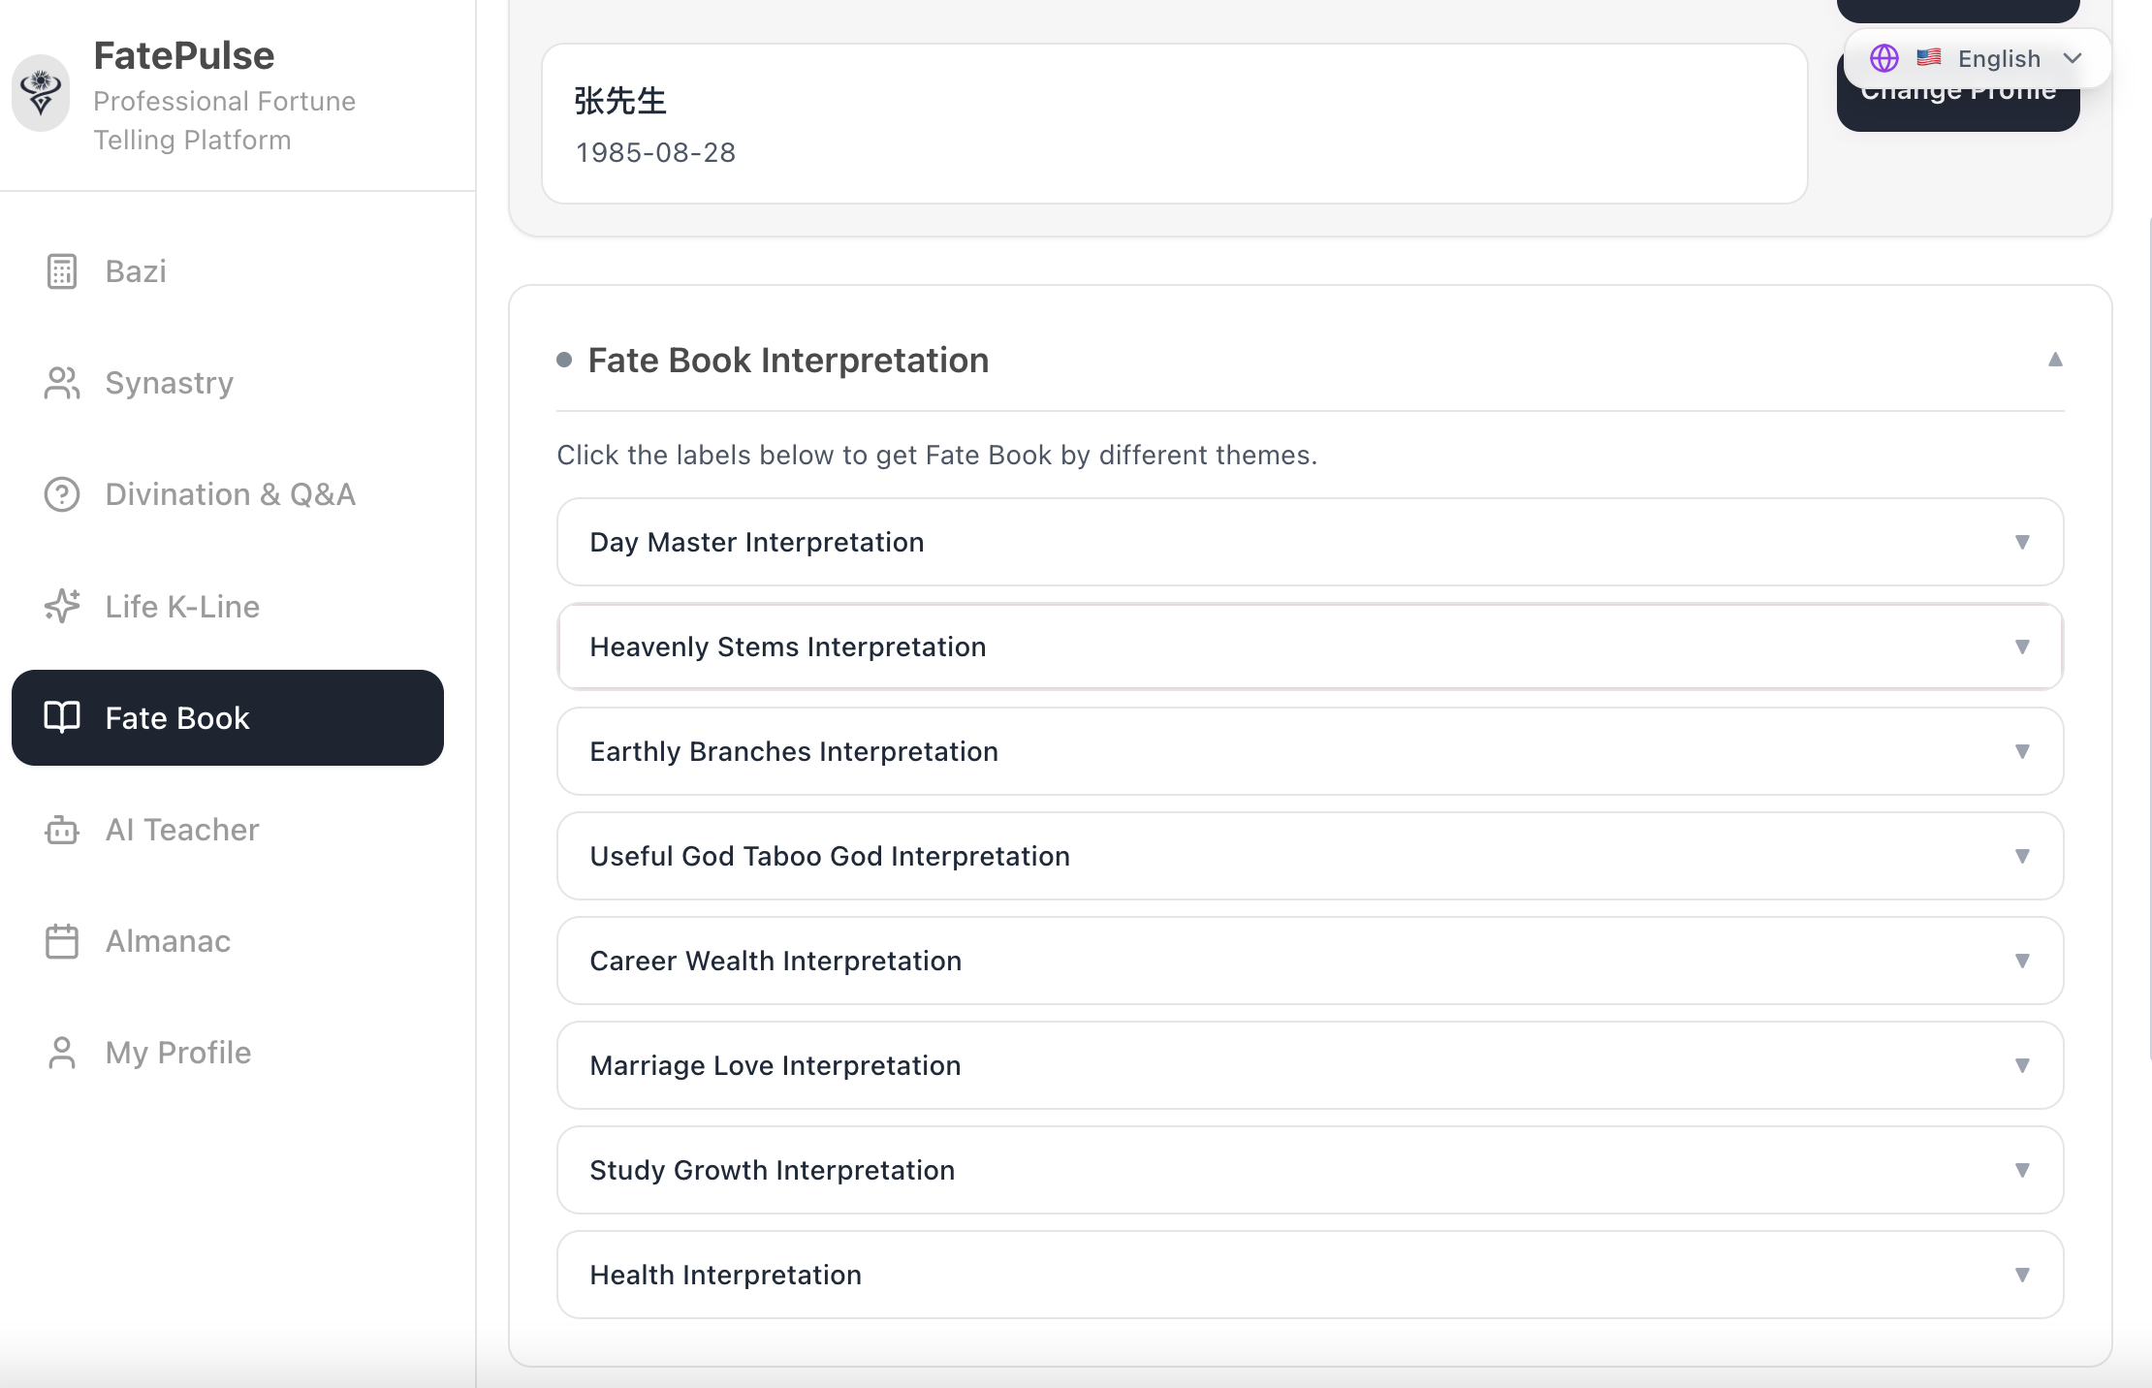Click the Synastry people icon
The height and width of the screenshot is (1388, 2152).
(x=62, y=383)
